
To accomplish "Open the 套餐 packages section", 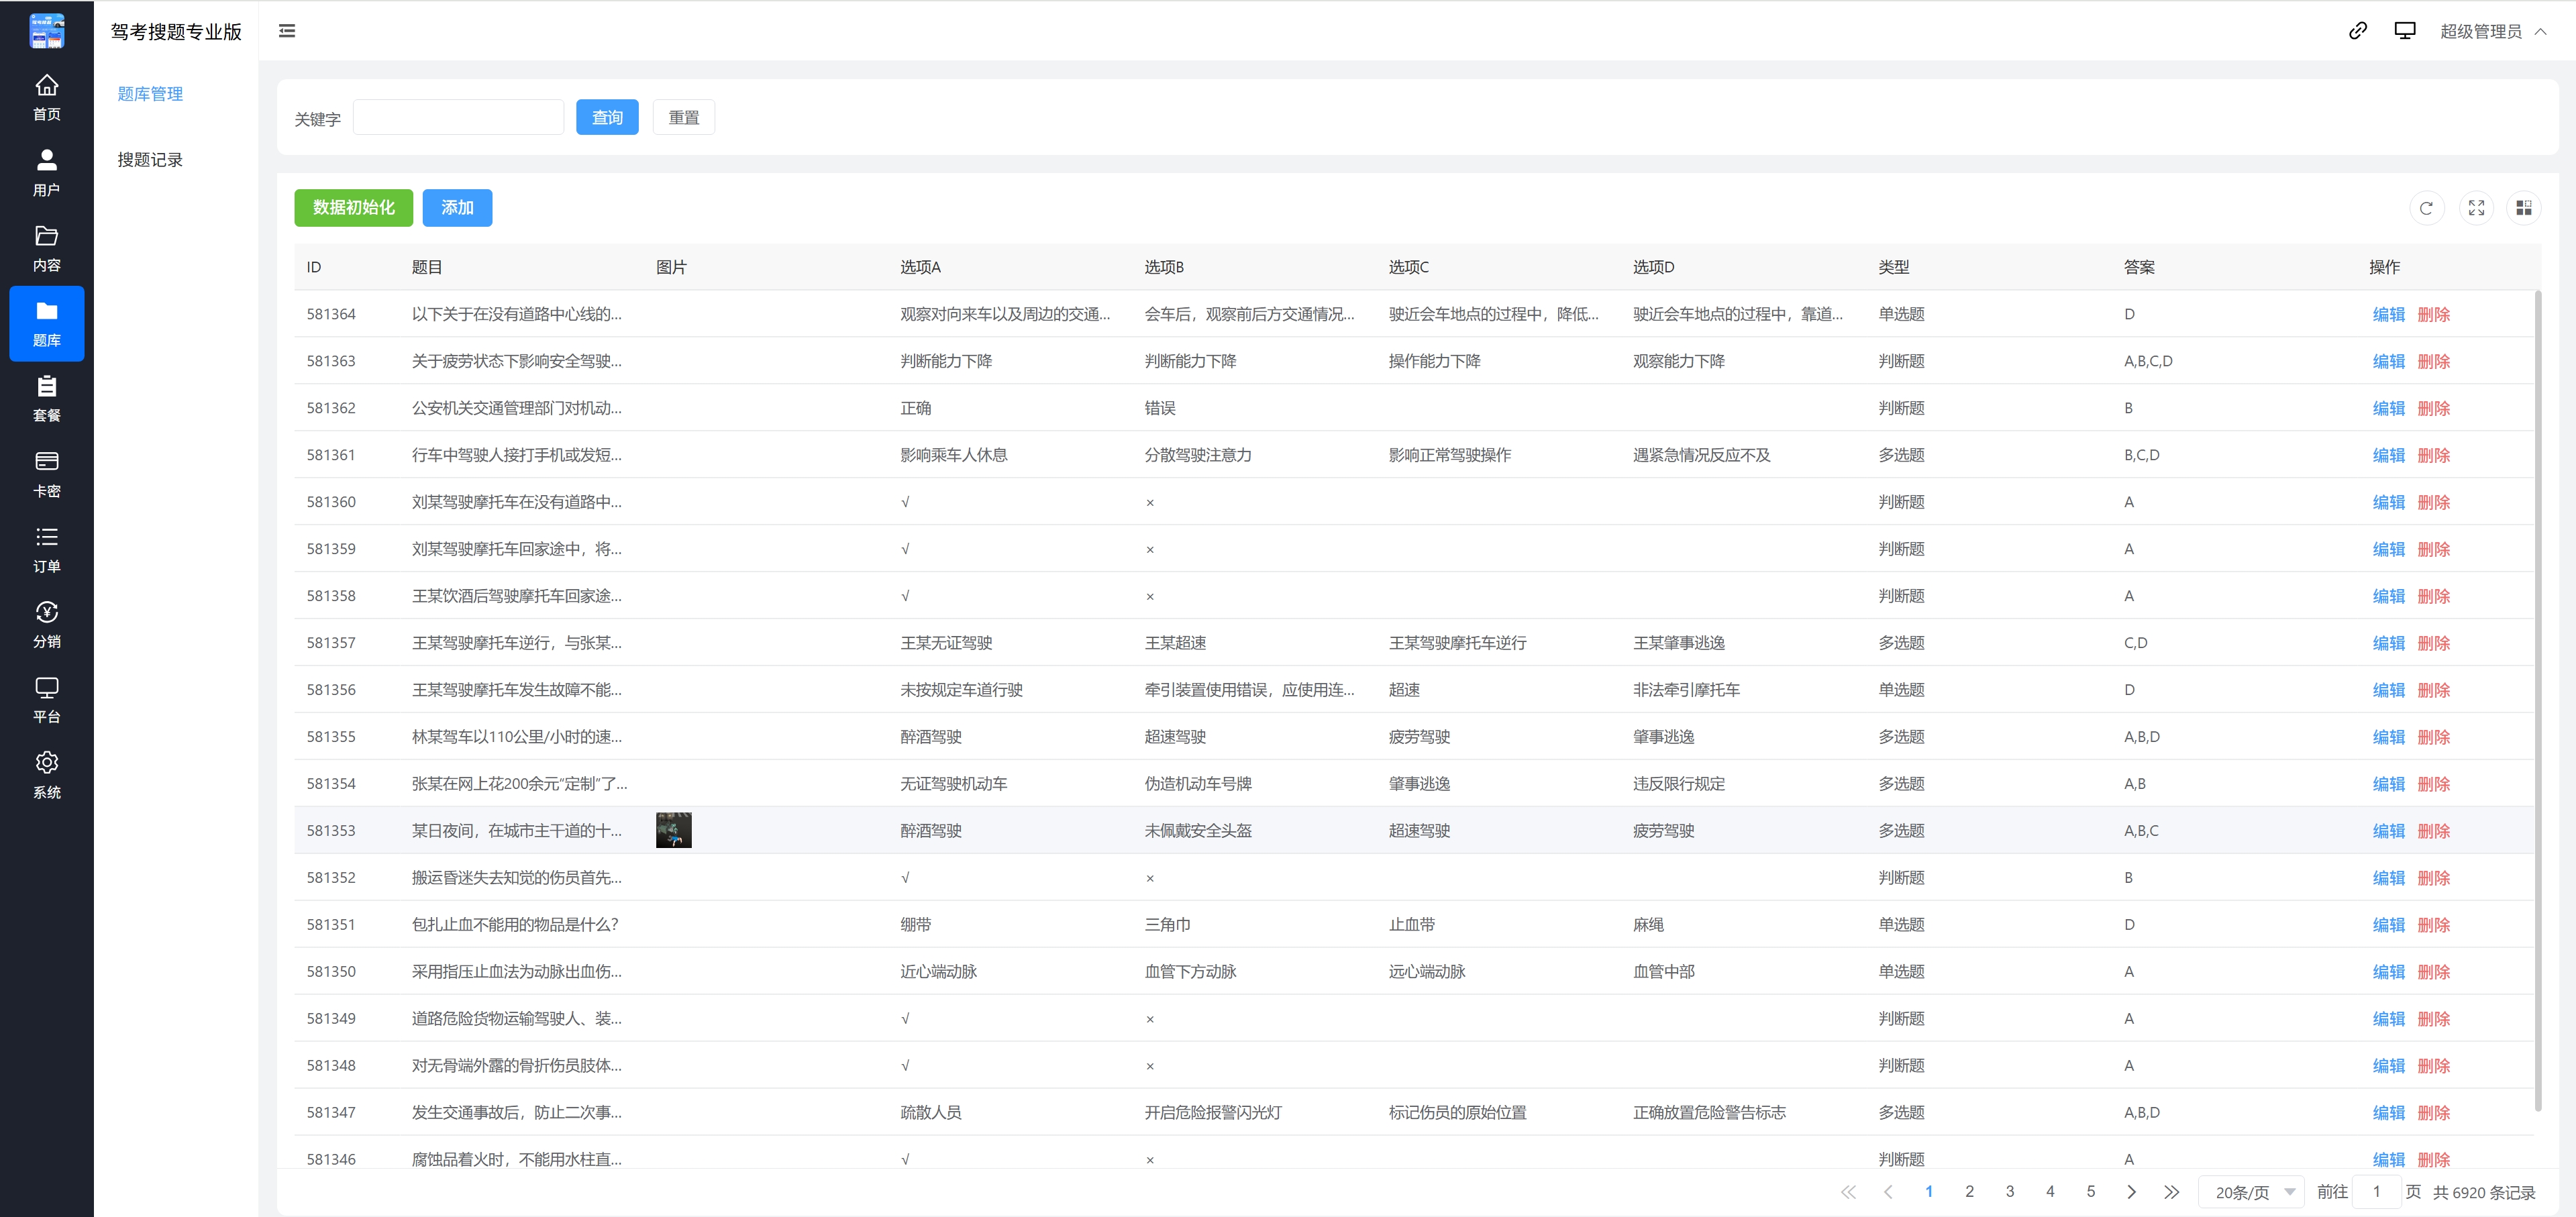I will pos(46,399).
